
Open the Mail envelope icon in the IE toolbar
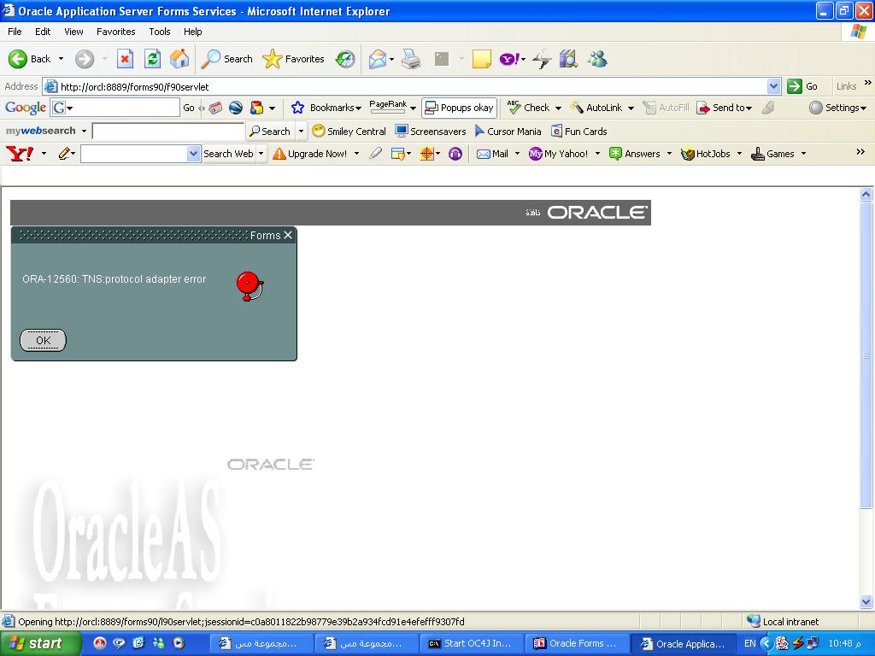point(377,59)
